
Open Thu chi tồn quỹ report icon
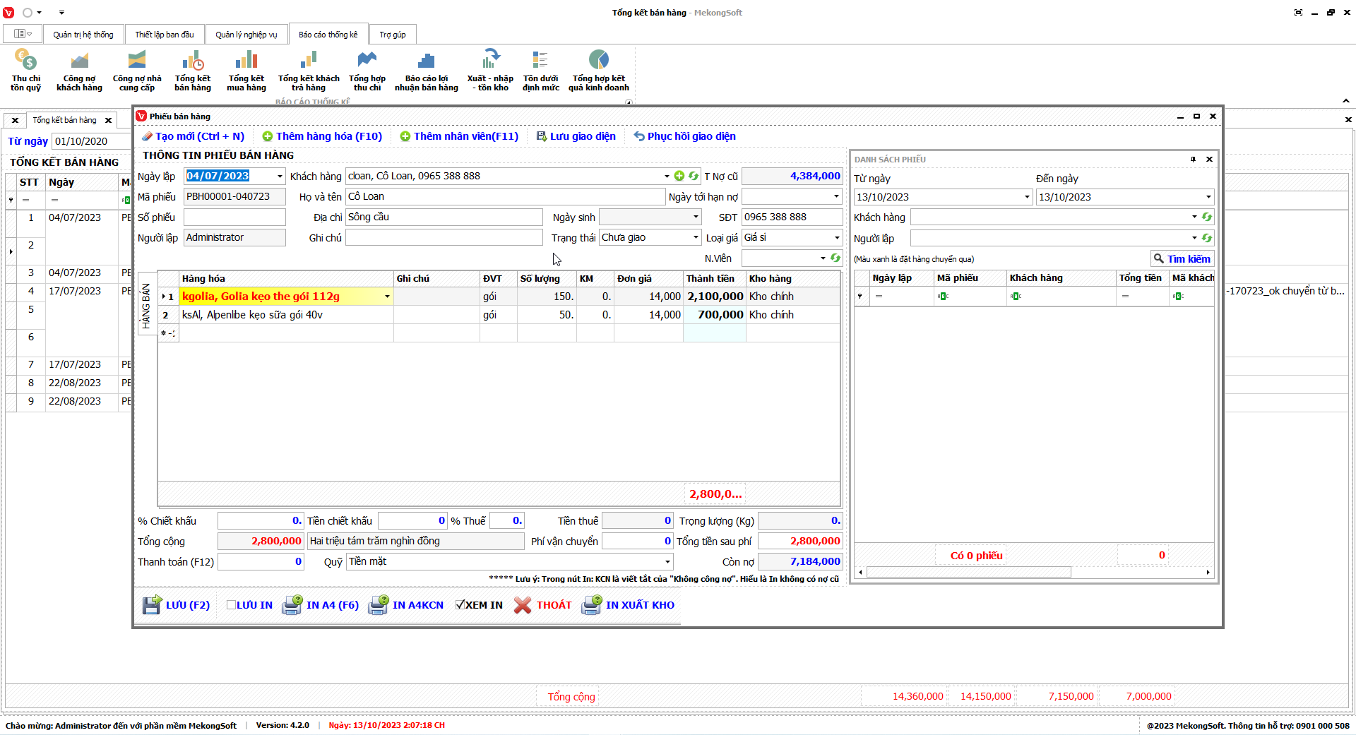(x=25, y=70)
